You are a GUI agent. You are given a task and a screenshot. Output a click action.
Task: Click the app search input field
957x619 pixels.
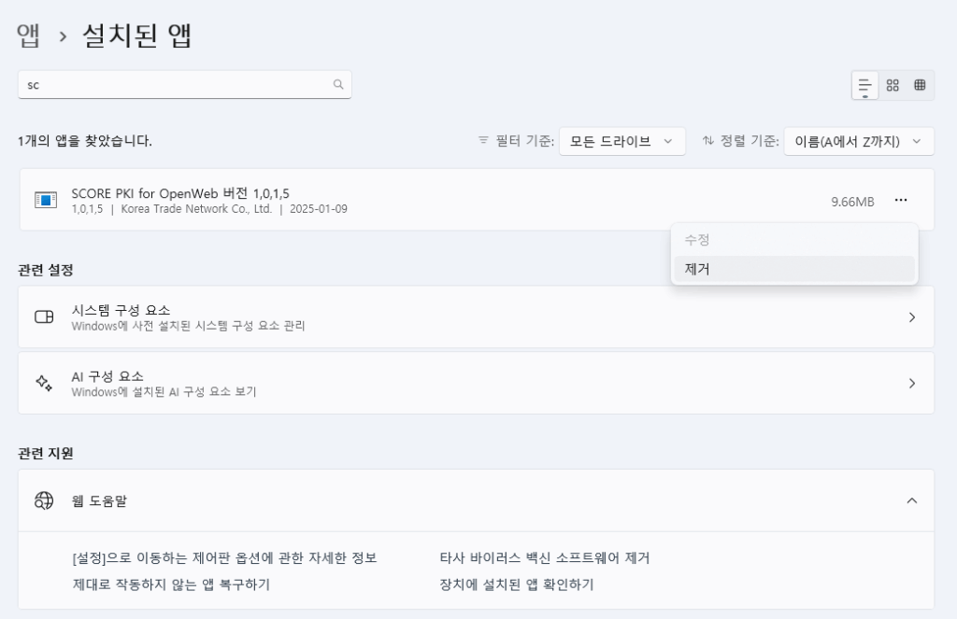tap(184, 85)
